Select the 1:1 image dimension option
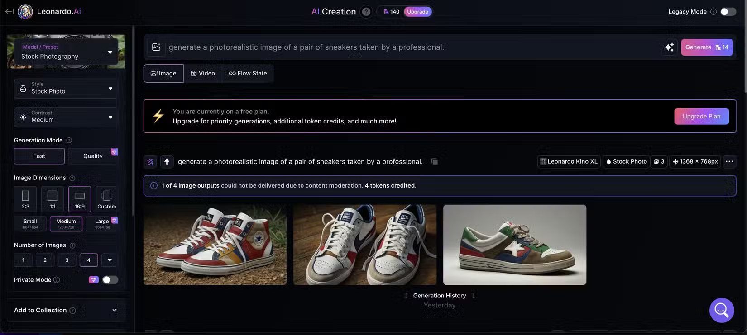747x335 pixels. point(53,199)
